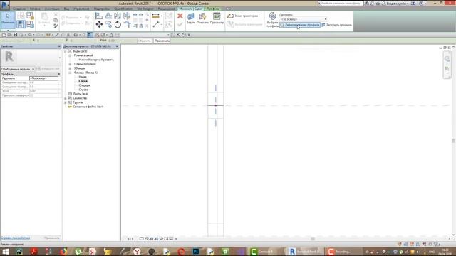The image size is (456, 256).
Task: Open Photoshop from the taskbar
Action: point(196,251)
